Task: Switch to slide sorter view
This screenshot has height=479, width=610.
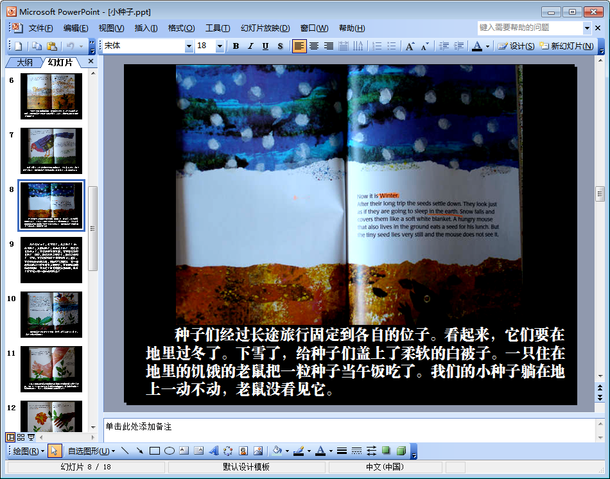Action: point(21,437)
